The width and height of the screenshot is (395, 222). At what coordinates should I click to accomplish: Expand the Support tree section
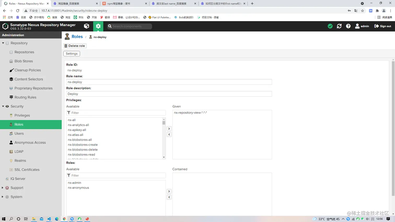[x=3, y=188]
